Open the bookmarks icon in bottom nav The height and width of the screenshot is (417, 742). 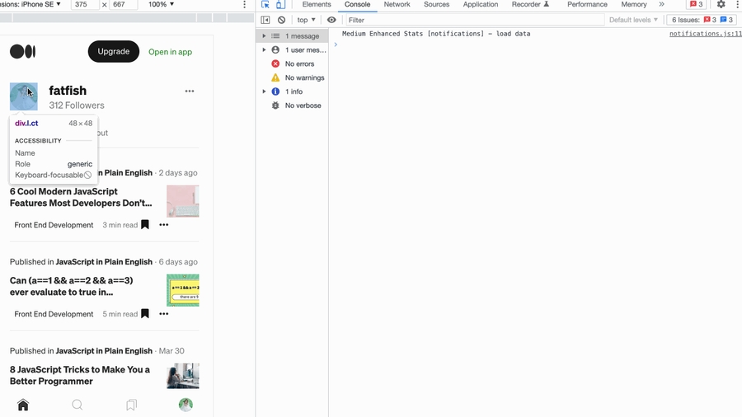(x=131, y=405)
